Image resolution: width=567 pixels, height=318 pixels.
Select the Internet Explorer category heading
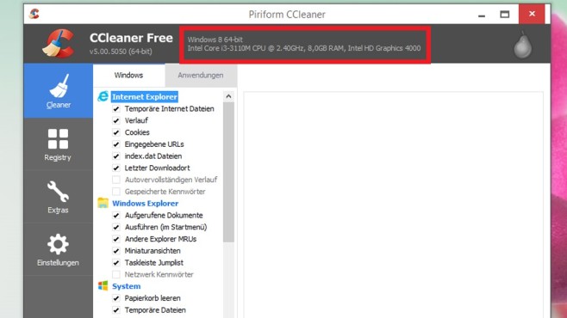click(x=144, y=96)
